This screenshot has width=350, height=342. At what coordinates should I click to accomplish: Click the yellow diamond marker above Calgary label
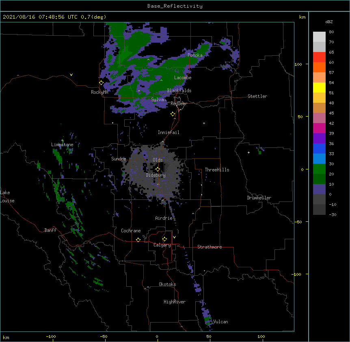[x=164, y=239]
